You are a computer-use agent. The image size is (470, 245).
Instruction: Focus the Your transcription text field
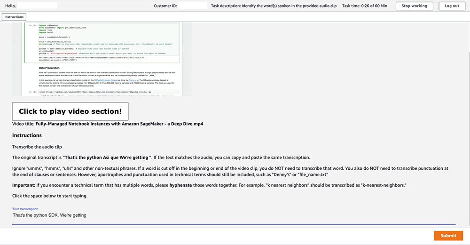pos(234,215)
